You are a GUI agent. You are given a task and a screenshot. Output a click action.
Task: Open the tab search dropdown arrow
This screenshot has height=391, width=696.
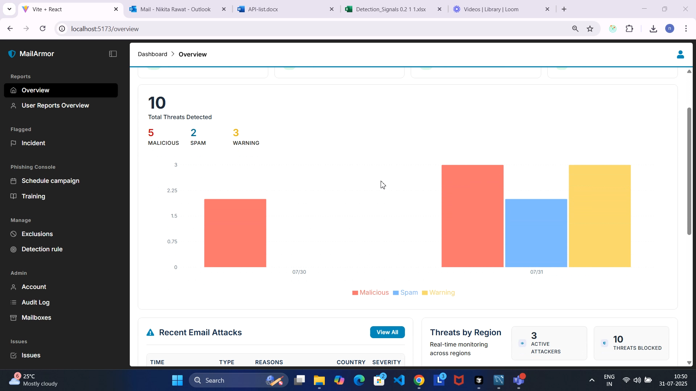click(9, 9)
